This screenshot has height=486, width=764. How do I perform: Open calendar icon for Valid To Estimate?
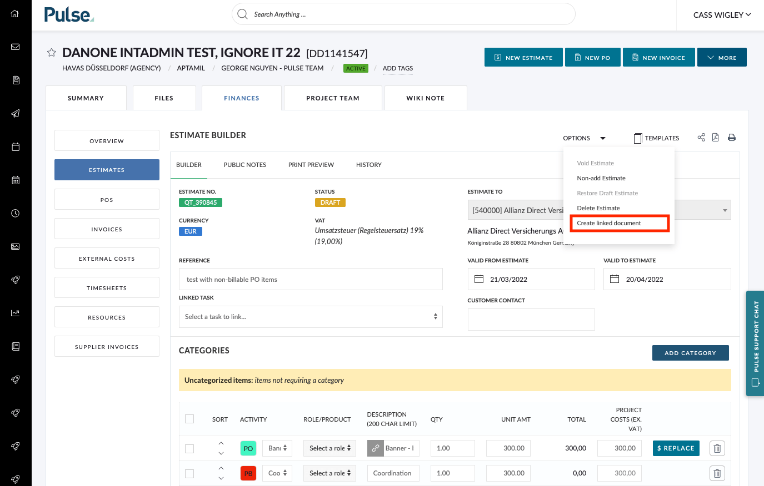coord(615,279)
